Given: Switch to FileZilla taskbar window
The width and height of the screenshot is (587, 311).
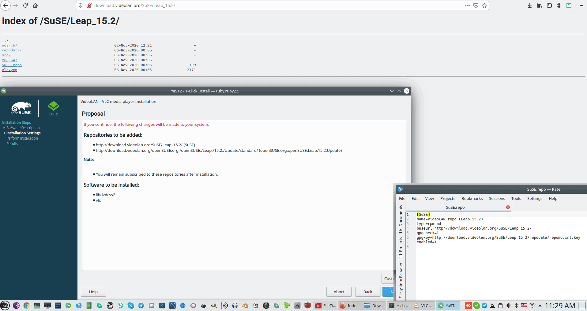Looking at the screenshot, I should tap(325, 305).
